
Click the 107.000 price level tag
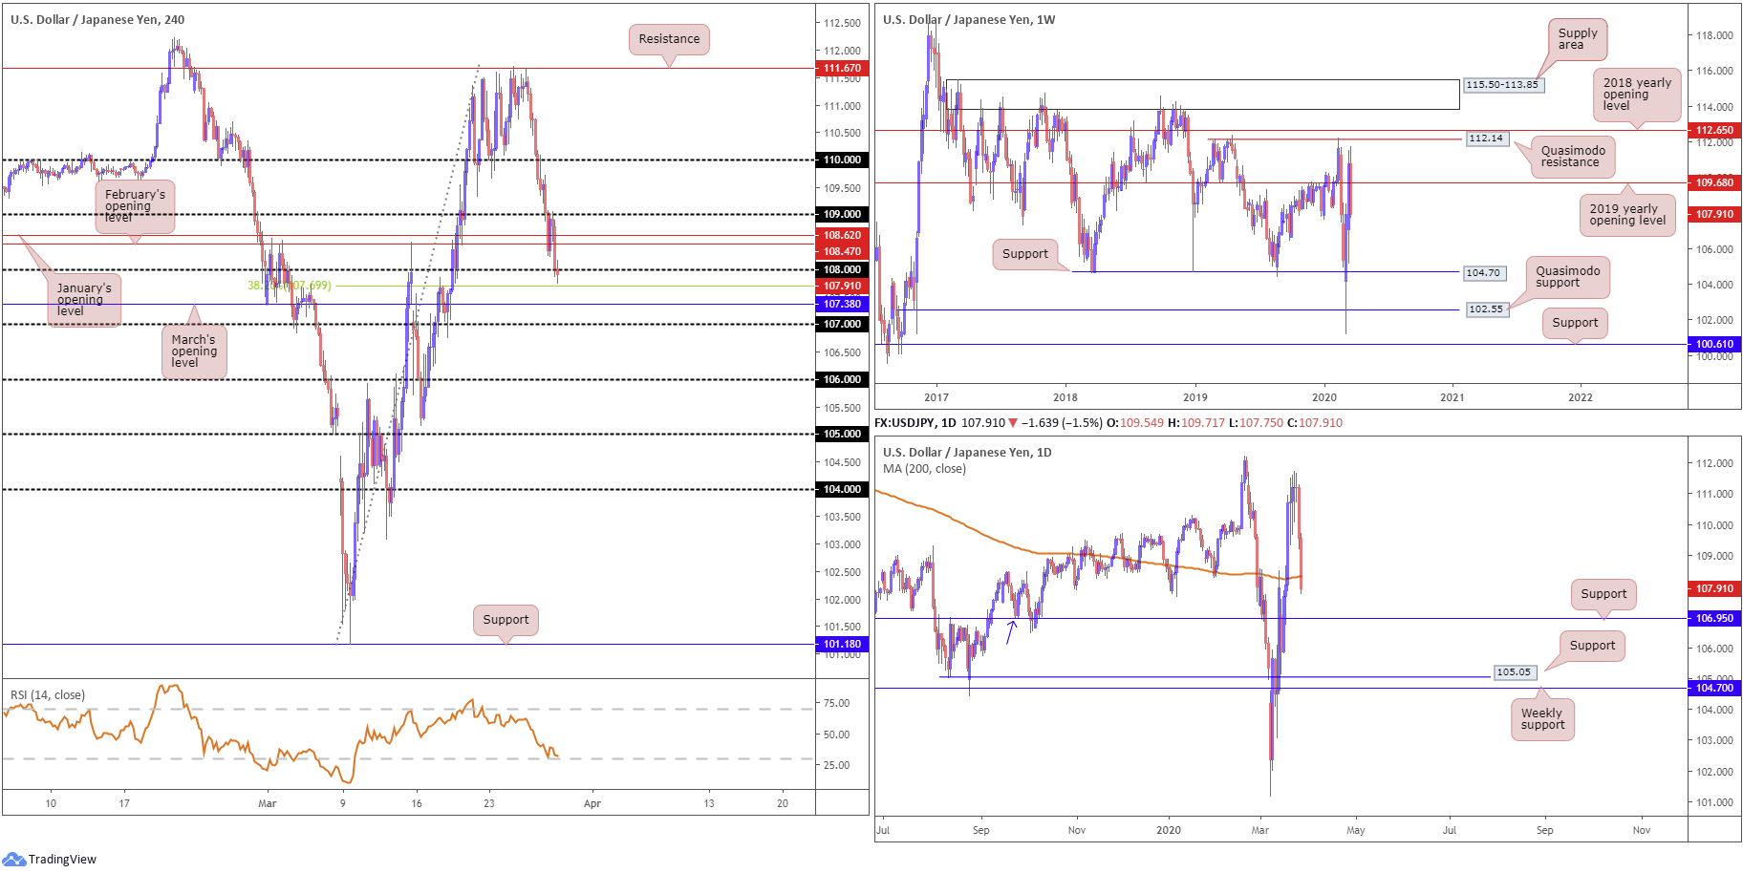(x=842, y=324)
